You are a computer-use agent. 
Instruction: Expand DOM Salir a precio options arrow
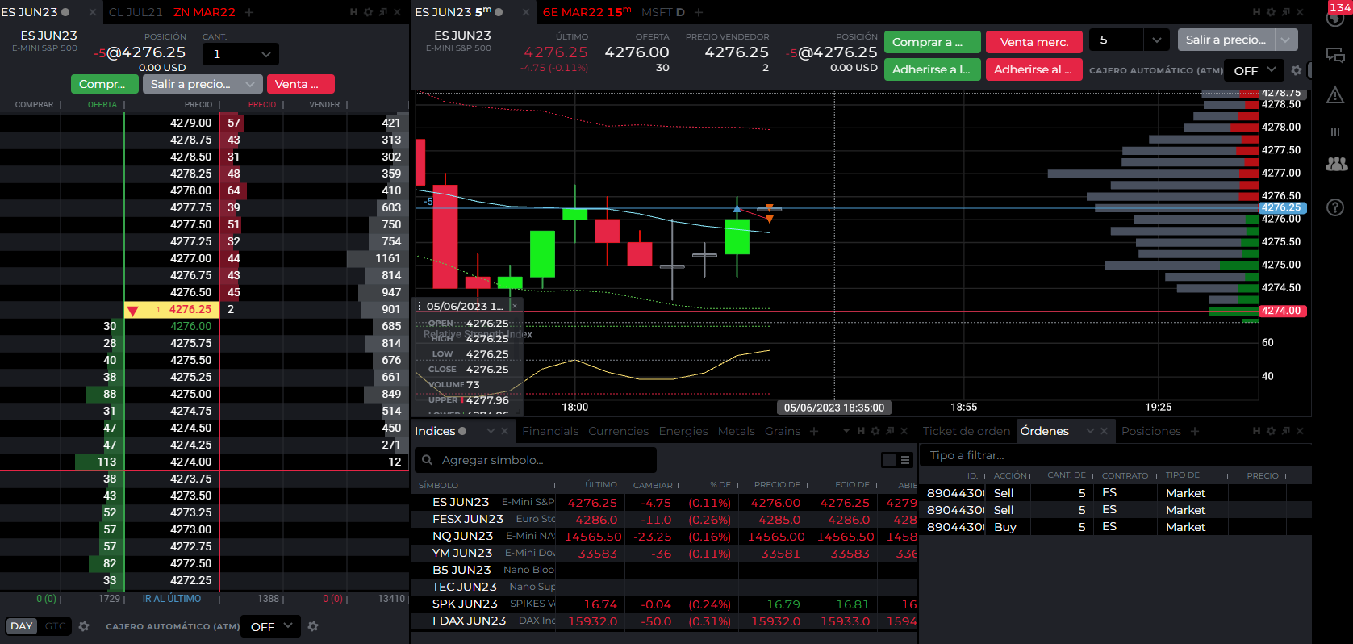(252, 84)
